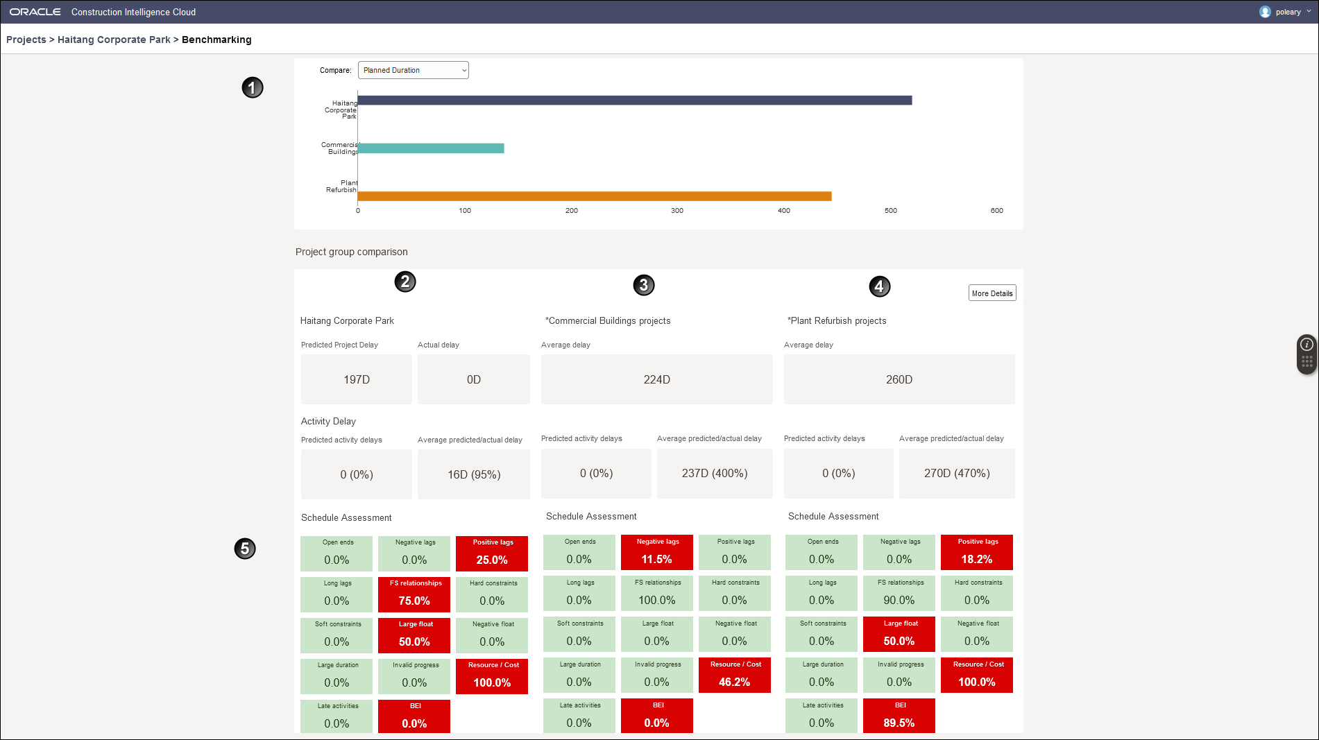This screenshot has width=1319, height=740.
Task: Select Plant Refurbish Invalid progress 0.0% tile
Action: tap(899, 676)
